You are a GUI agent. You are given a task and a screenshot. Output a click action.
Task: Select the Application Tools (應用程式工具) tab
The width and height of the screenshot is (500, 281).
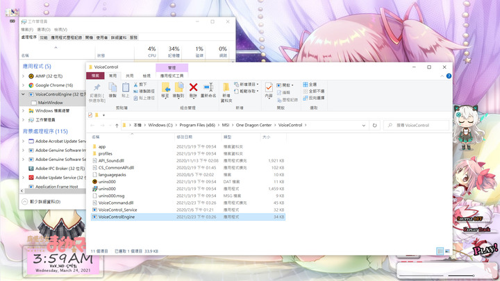172,76
